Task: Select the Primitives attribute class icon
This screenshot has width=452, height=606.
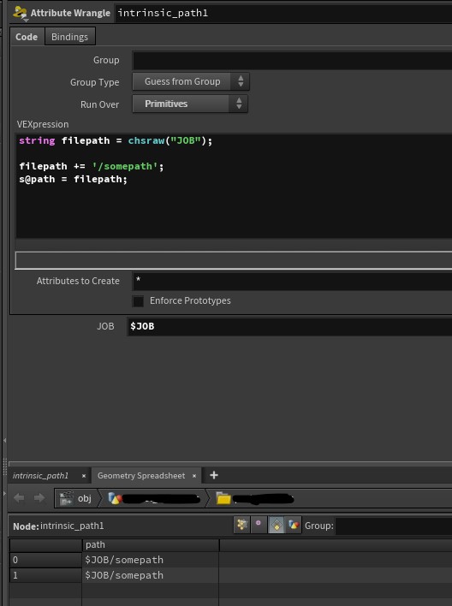Action: click(277, 525)
